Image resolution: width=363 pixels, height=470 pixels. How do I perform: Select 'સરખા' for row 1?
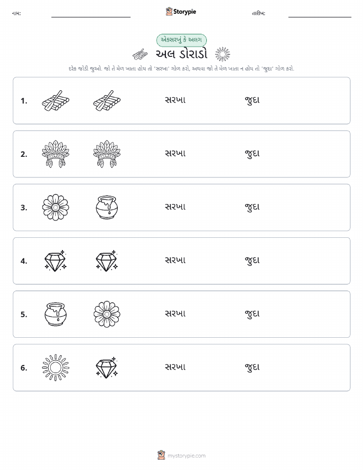[175, 100]
